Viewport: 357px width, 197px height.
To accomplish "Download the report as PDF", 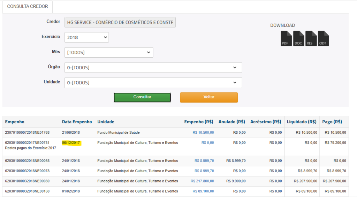I will (286, 39).
